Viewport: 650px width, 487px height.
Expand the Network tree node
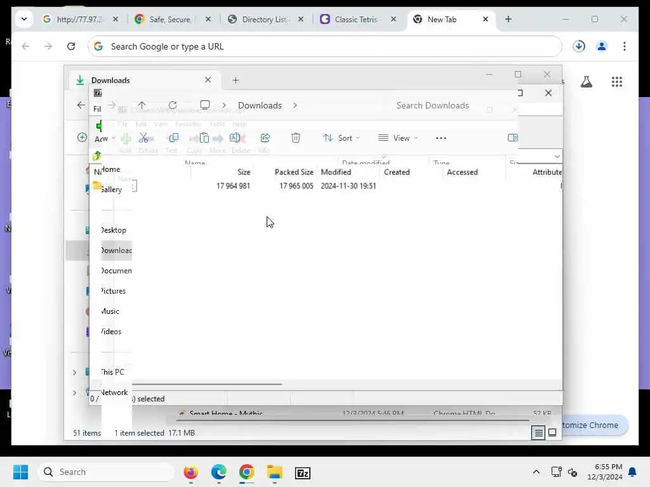point(75,393)
